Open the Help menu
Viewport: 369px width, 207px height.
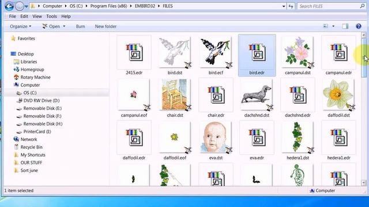pos(66,17)
